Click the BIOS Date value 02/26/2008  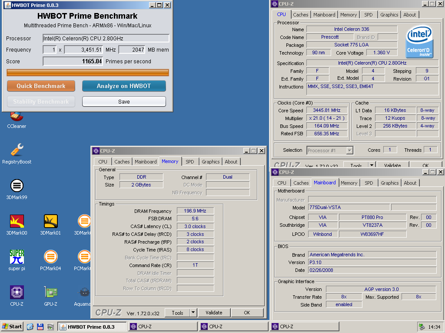372,270
